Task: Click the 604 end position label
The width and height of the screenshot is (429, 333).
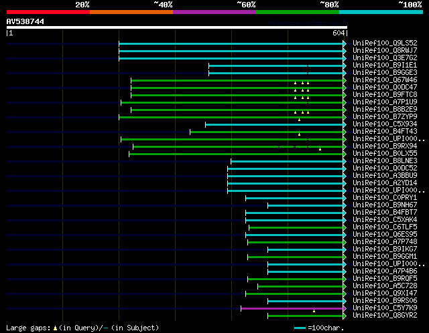Action: point(339,33)
